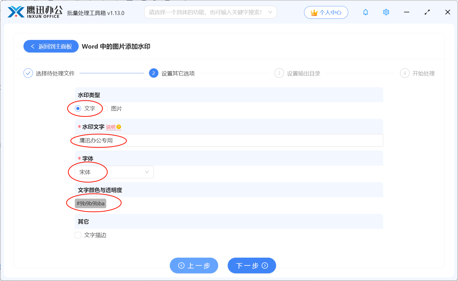Click the #9b9b9bba color swatch

(91, 203)
